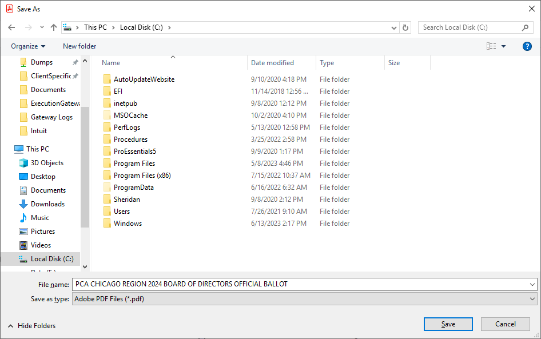The image size is (541, 339).
Task: Open the Organize menu
Action: click(x=28, y=46)
